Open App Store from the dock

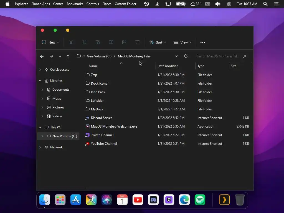click(76, 200)
